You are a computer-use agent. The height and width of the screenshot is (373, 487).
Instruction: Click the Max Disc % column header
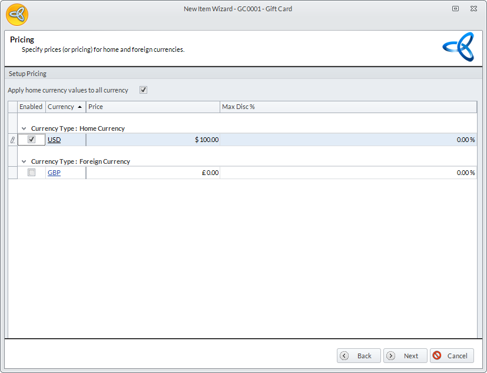coord(347,107)
